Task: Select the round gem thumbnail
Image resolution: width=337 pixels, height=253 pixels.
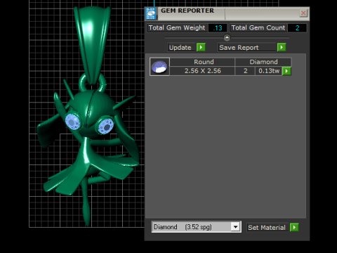Action: pos(159,67)
